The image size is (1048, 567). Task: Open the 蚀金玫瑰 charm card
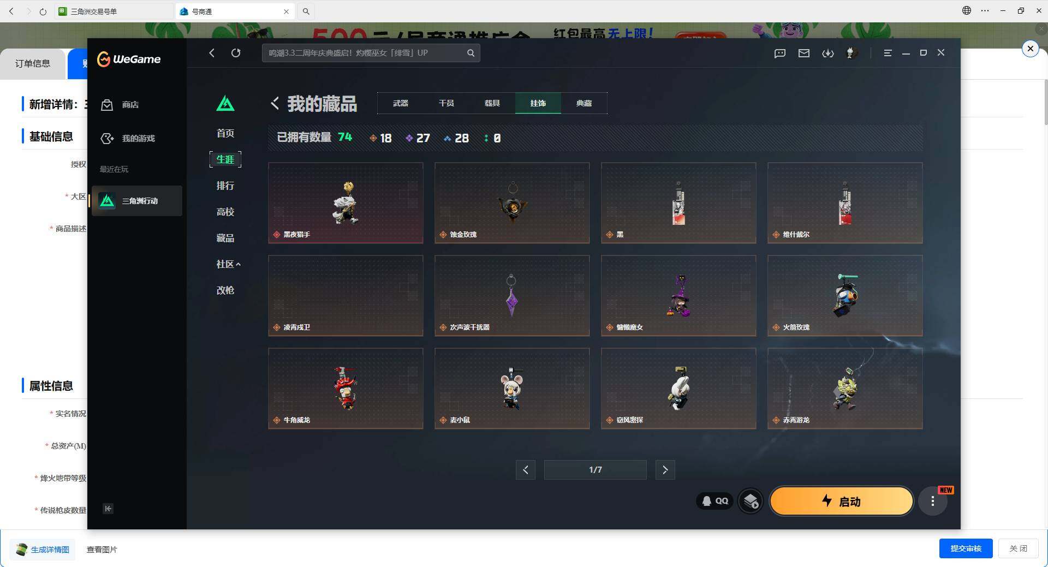(512, 203)
